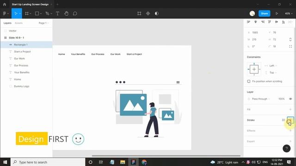Screen dimensions: 296x166
Task: Expand Move tool options arrow
Action: point(20,14)
